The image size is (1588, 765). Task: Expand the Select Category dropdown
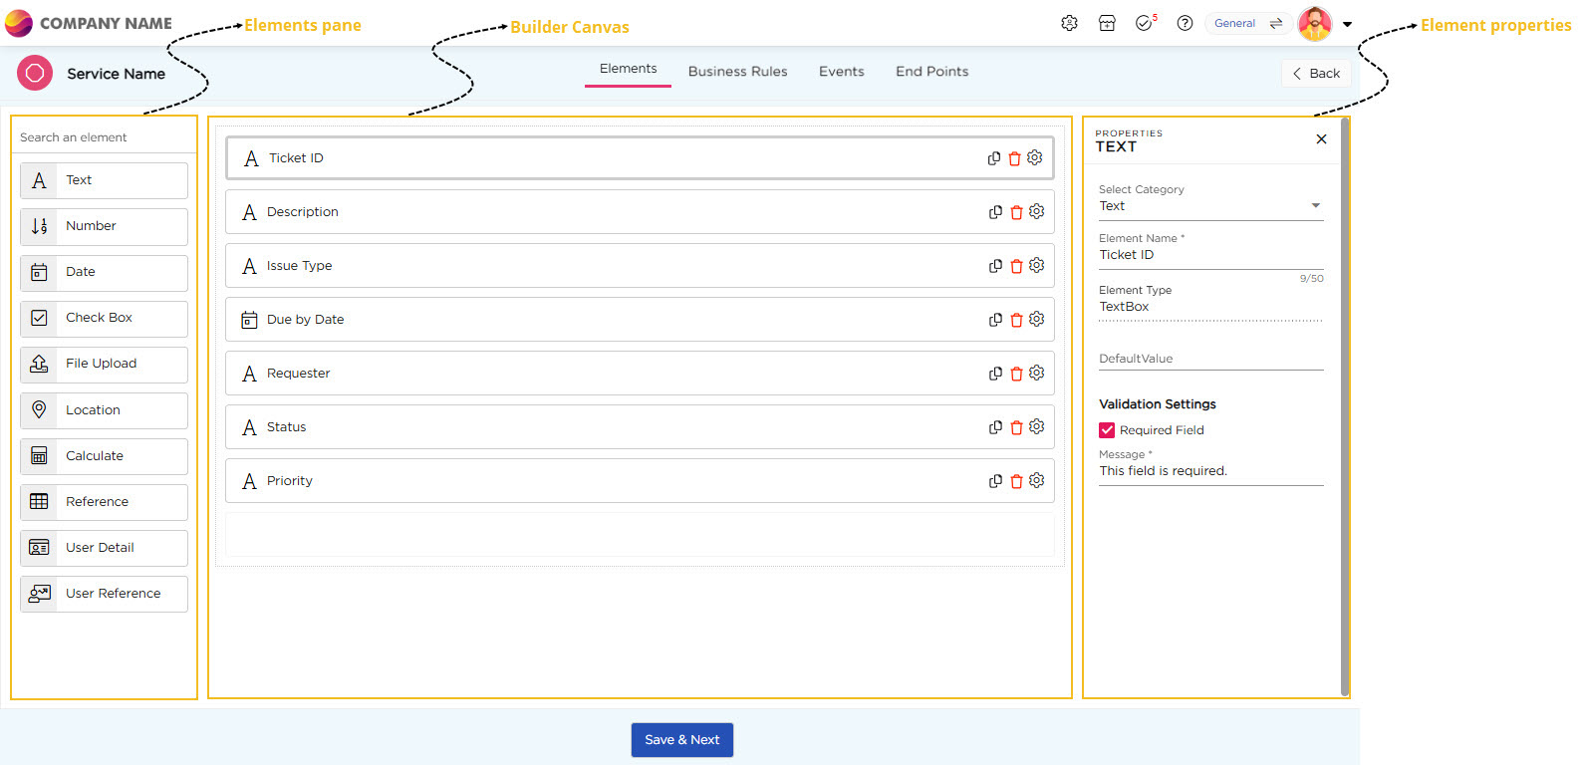point(1315,206)
